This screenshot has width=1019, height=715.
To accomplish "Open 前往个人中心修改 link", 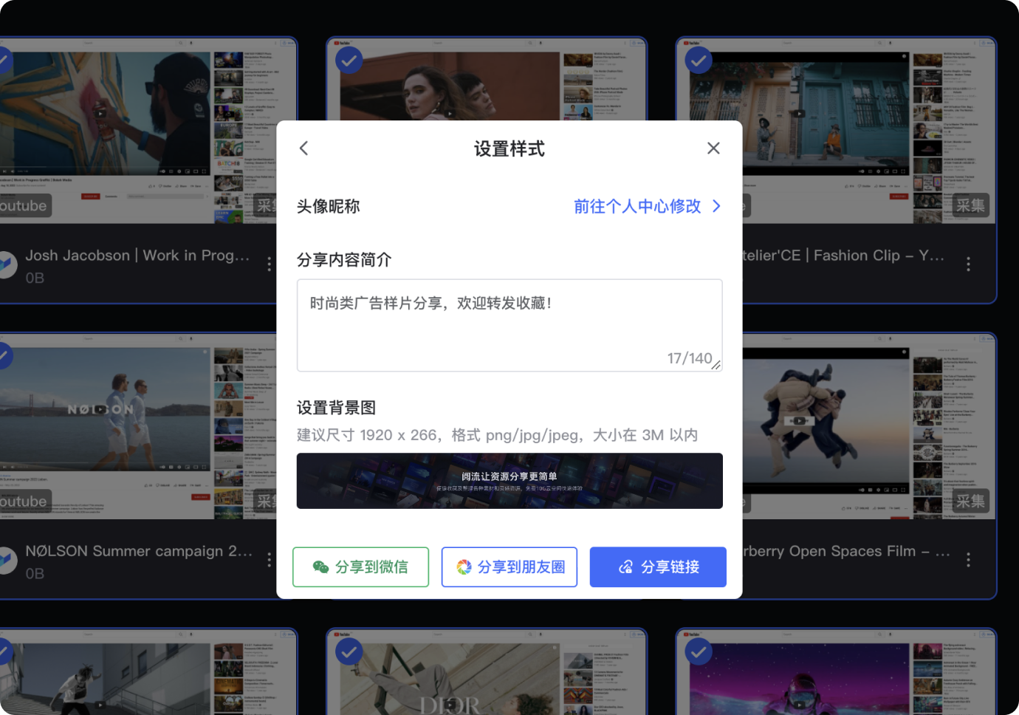I will point(637,206).
